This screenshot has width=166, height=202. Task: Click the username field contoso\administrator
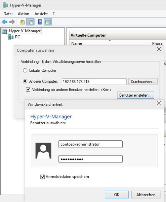click(x=90, y=144)
